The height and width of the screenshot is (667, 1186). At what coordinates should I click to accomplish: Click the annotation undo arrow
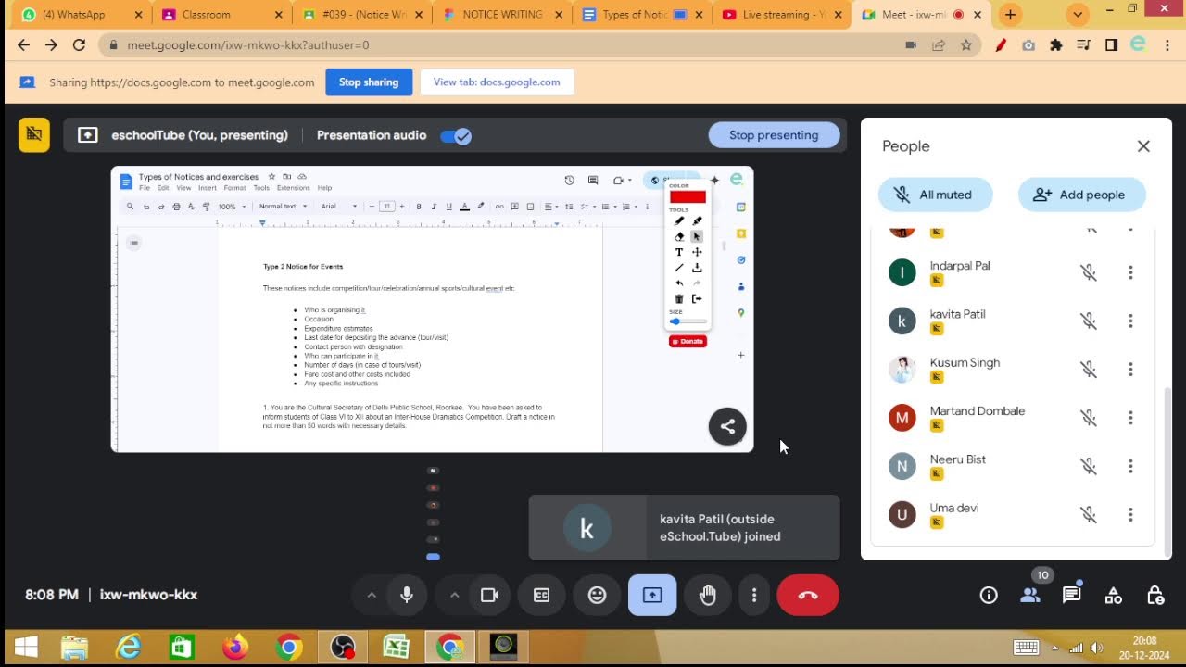point(679,283)
